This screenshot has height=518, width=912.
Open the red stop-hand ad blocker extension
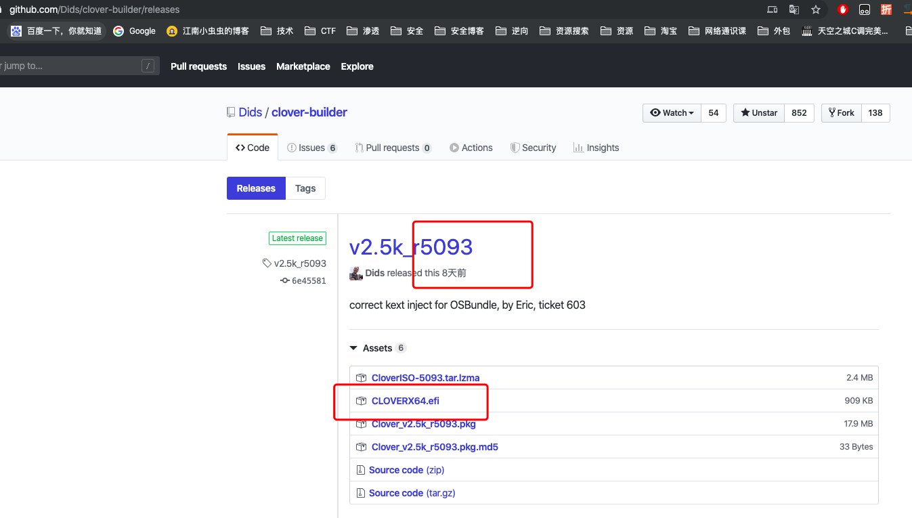[x=843, y=9]
